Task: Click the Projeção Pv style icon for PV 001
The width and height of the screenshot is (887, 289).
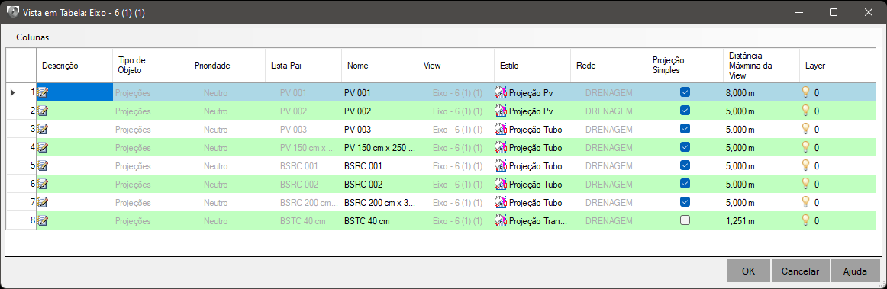Action: point(501,93)
